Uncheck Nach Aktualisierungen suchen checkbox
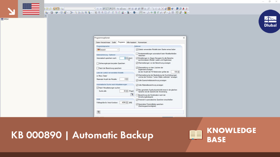Viewport: 280px width, 157px height. pos(98,88)
